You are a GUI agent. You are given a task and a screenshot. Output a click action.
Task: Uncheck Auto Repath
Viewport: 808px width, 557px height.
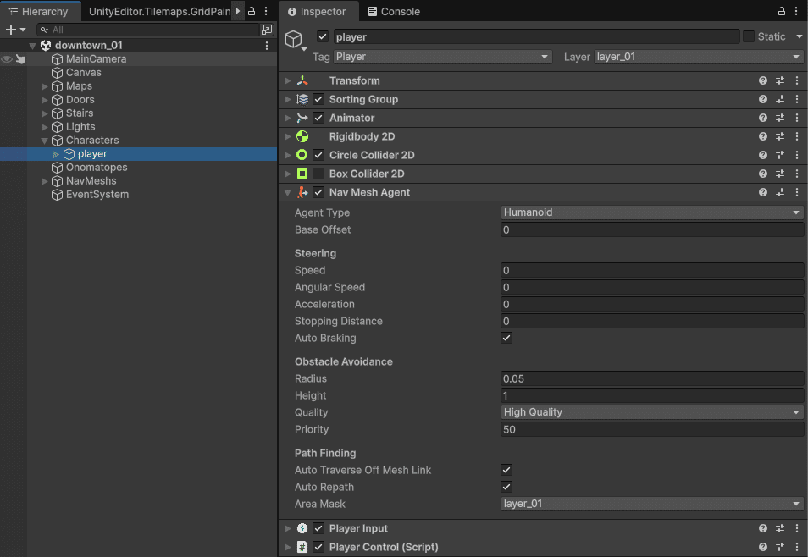(506, 487)
